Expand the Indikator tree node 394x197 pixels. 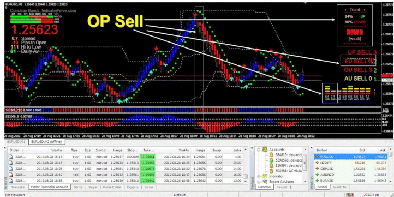point(259,177)
